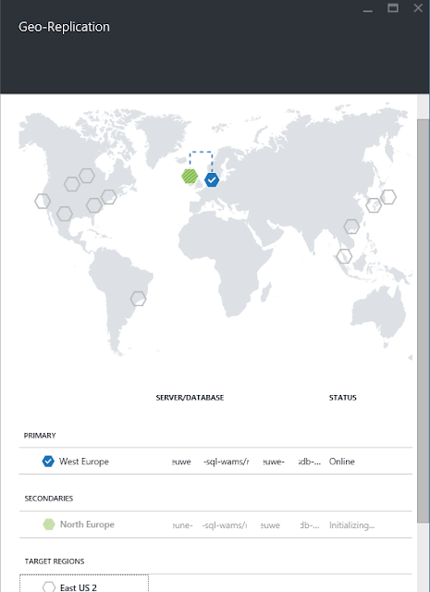The height and width of the screenshot is (592, 430).
Task: Click the blue checked West Europe hexagon on map
Action: click(212, 180)
